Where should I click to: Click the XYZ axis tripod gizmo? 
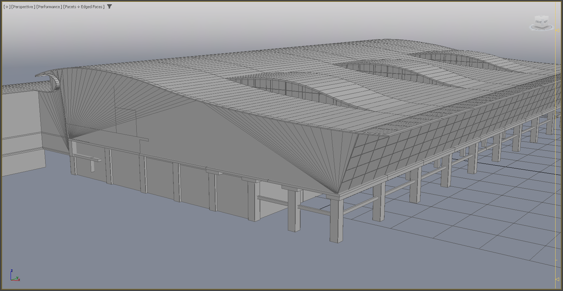click(x=14, y=276)
